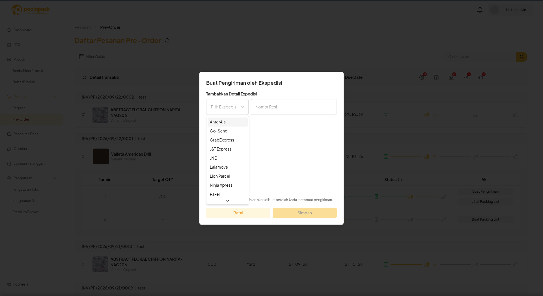Click truck icon in termin 2 status
543x296 pixels.
[x=410, y=219]
